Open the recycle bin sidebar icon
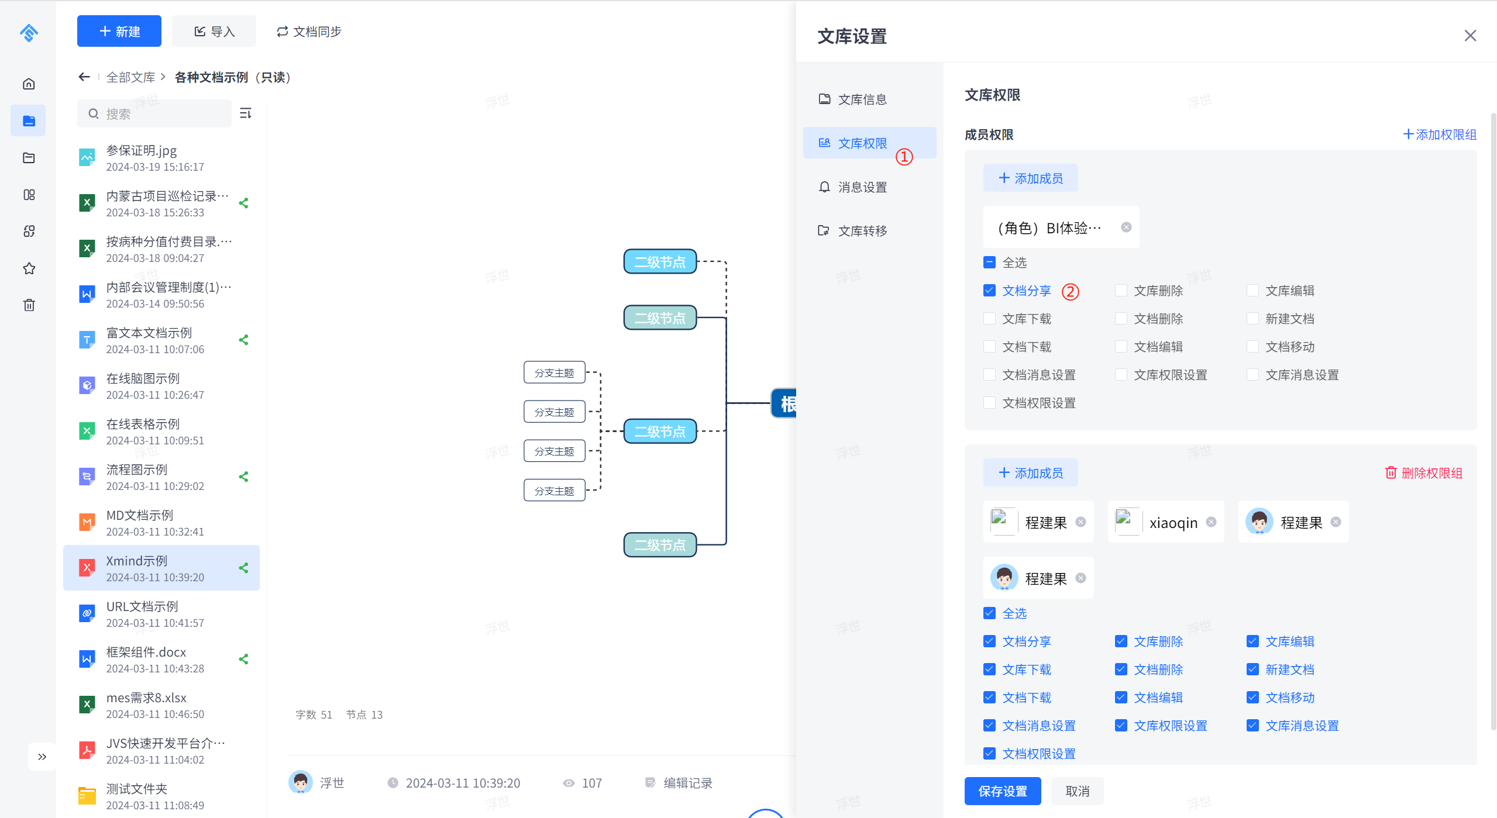The height and width of the screenshot is (818, 1497). 29,305
